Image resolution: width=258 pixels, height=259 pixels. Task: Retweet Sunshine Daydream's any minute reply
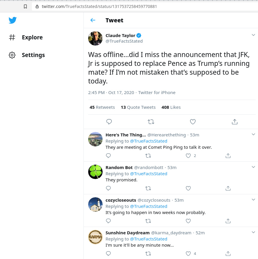[148, 253]
